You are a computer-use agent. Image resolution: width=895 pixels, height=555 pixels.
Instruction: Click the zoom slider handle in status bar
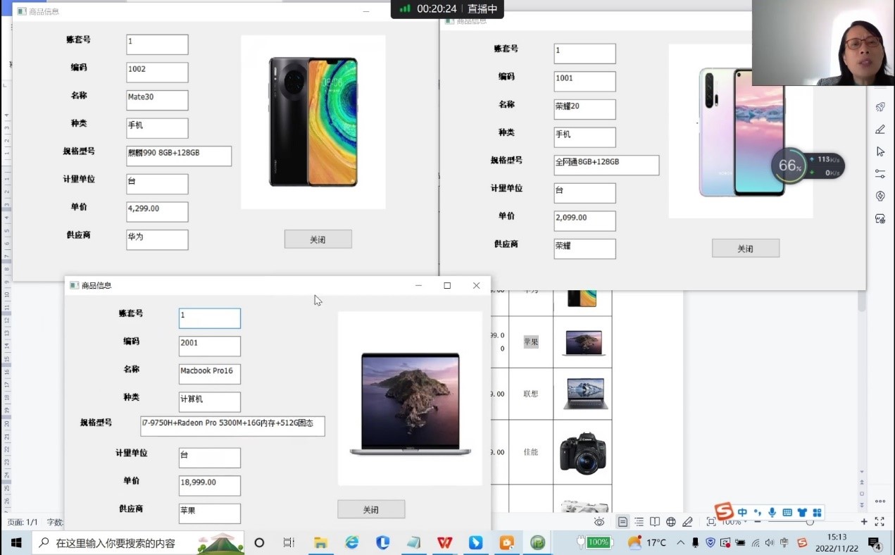[810, 522]
